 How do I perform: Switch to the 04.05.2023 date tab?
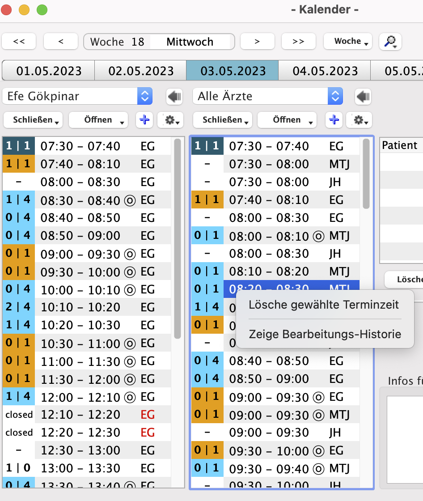(325, 71)
